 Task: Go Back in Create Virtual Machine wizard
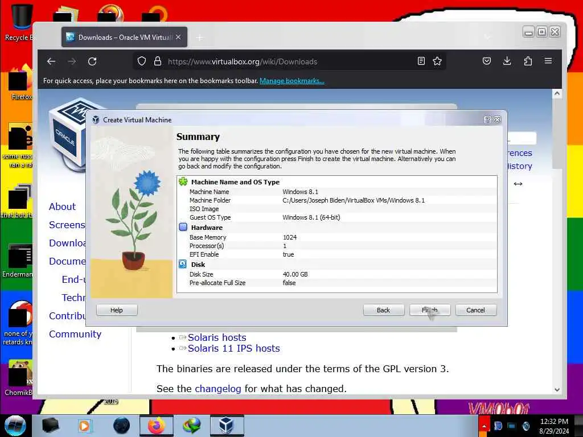(x=383, y=310)
